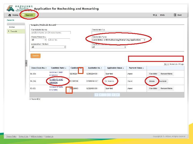This screenshot has height=144, width=193.
Task: Open the Candidate Type dropdown
Action: point(119,40)
